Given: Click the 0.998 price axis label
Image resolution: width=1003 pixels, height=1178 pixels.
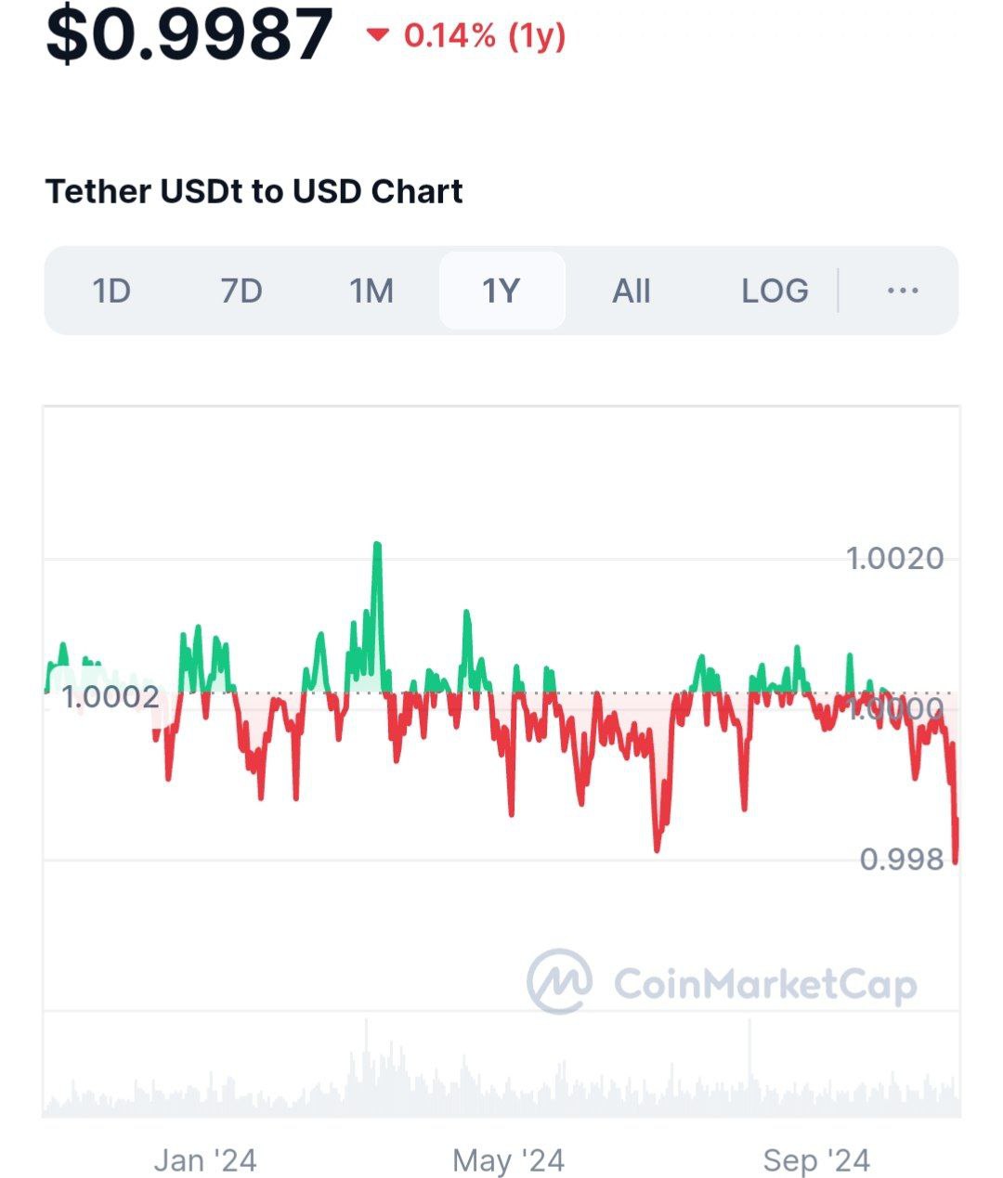Looking at the screenshot, I should pyautogui.click(x=901, y=859).
